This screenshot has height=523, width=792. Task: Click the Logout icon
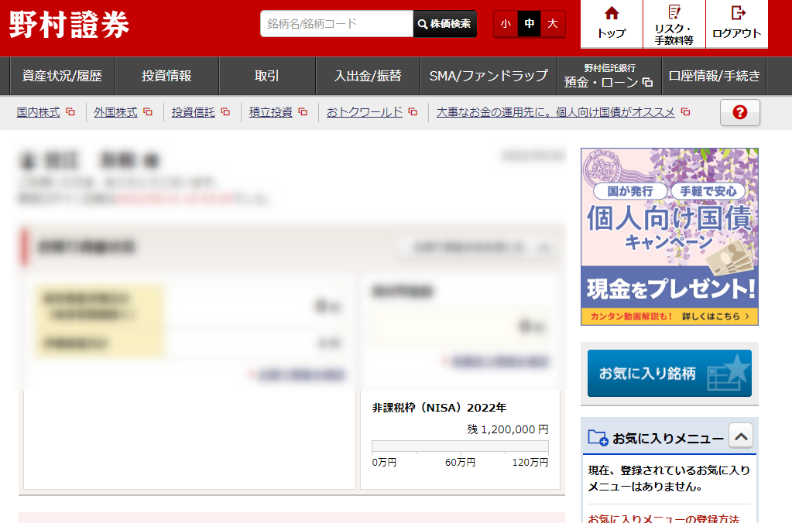point(737,12)
